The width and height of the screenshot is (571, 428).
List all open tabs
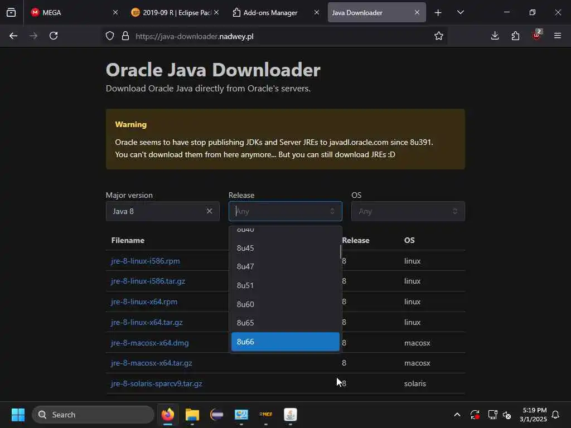point(460,12)
